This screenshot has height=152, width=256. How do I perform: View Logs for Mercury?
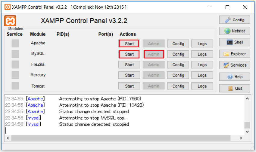202,75
